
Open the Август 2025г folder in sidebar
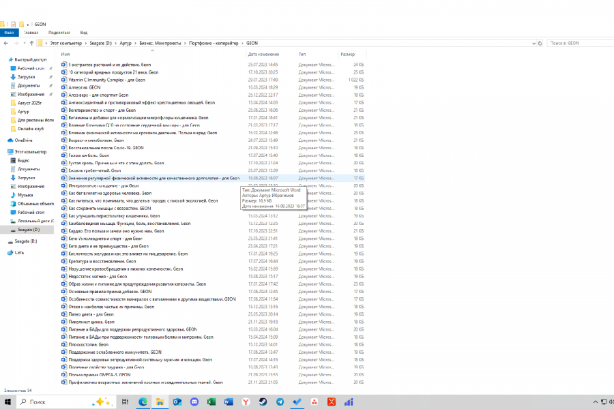pyautogui.click(x=29, y=103)
